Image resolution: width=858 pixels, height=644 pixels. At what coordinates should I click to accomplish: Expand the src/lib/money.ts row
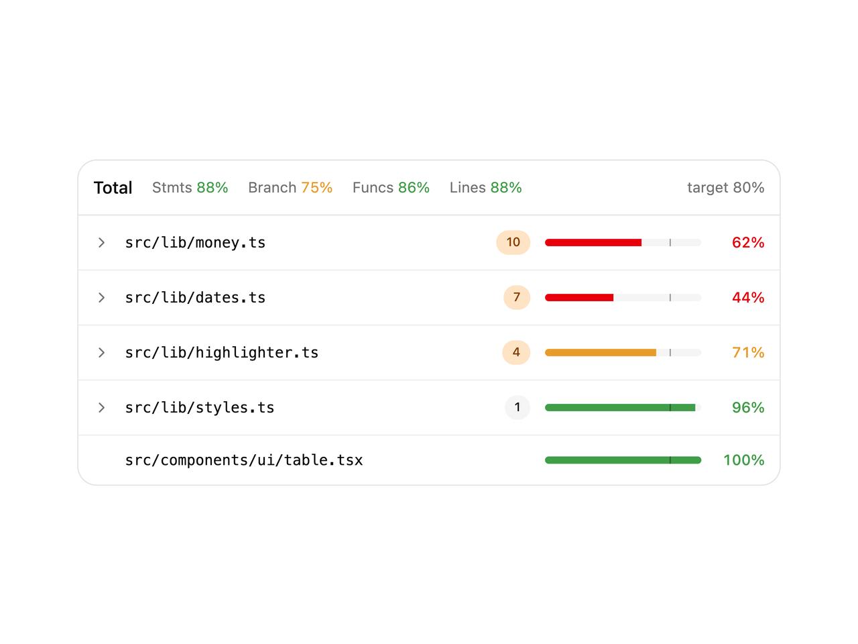click(x=101, y=243)
